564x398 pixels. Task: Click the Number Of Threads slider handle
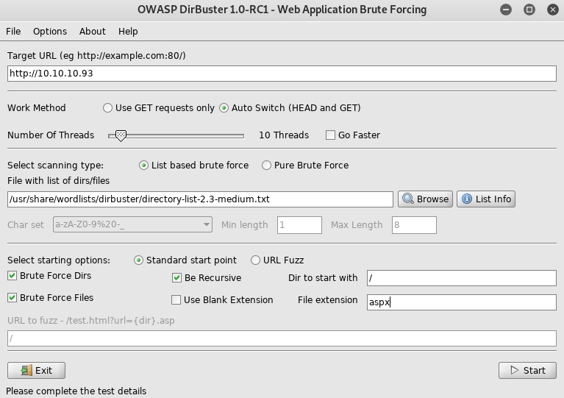(121, 135)
